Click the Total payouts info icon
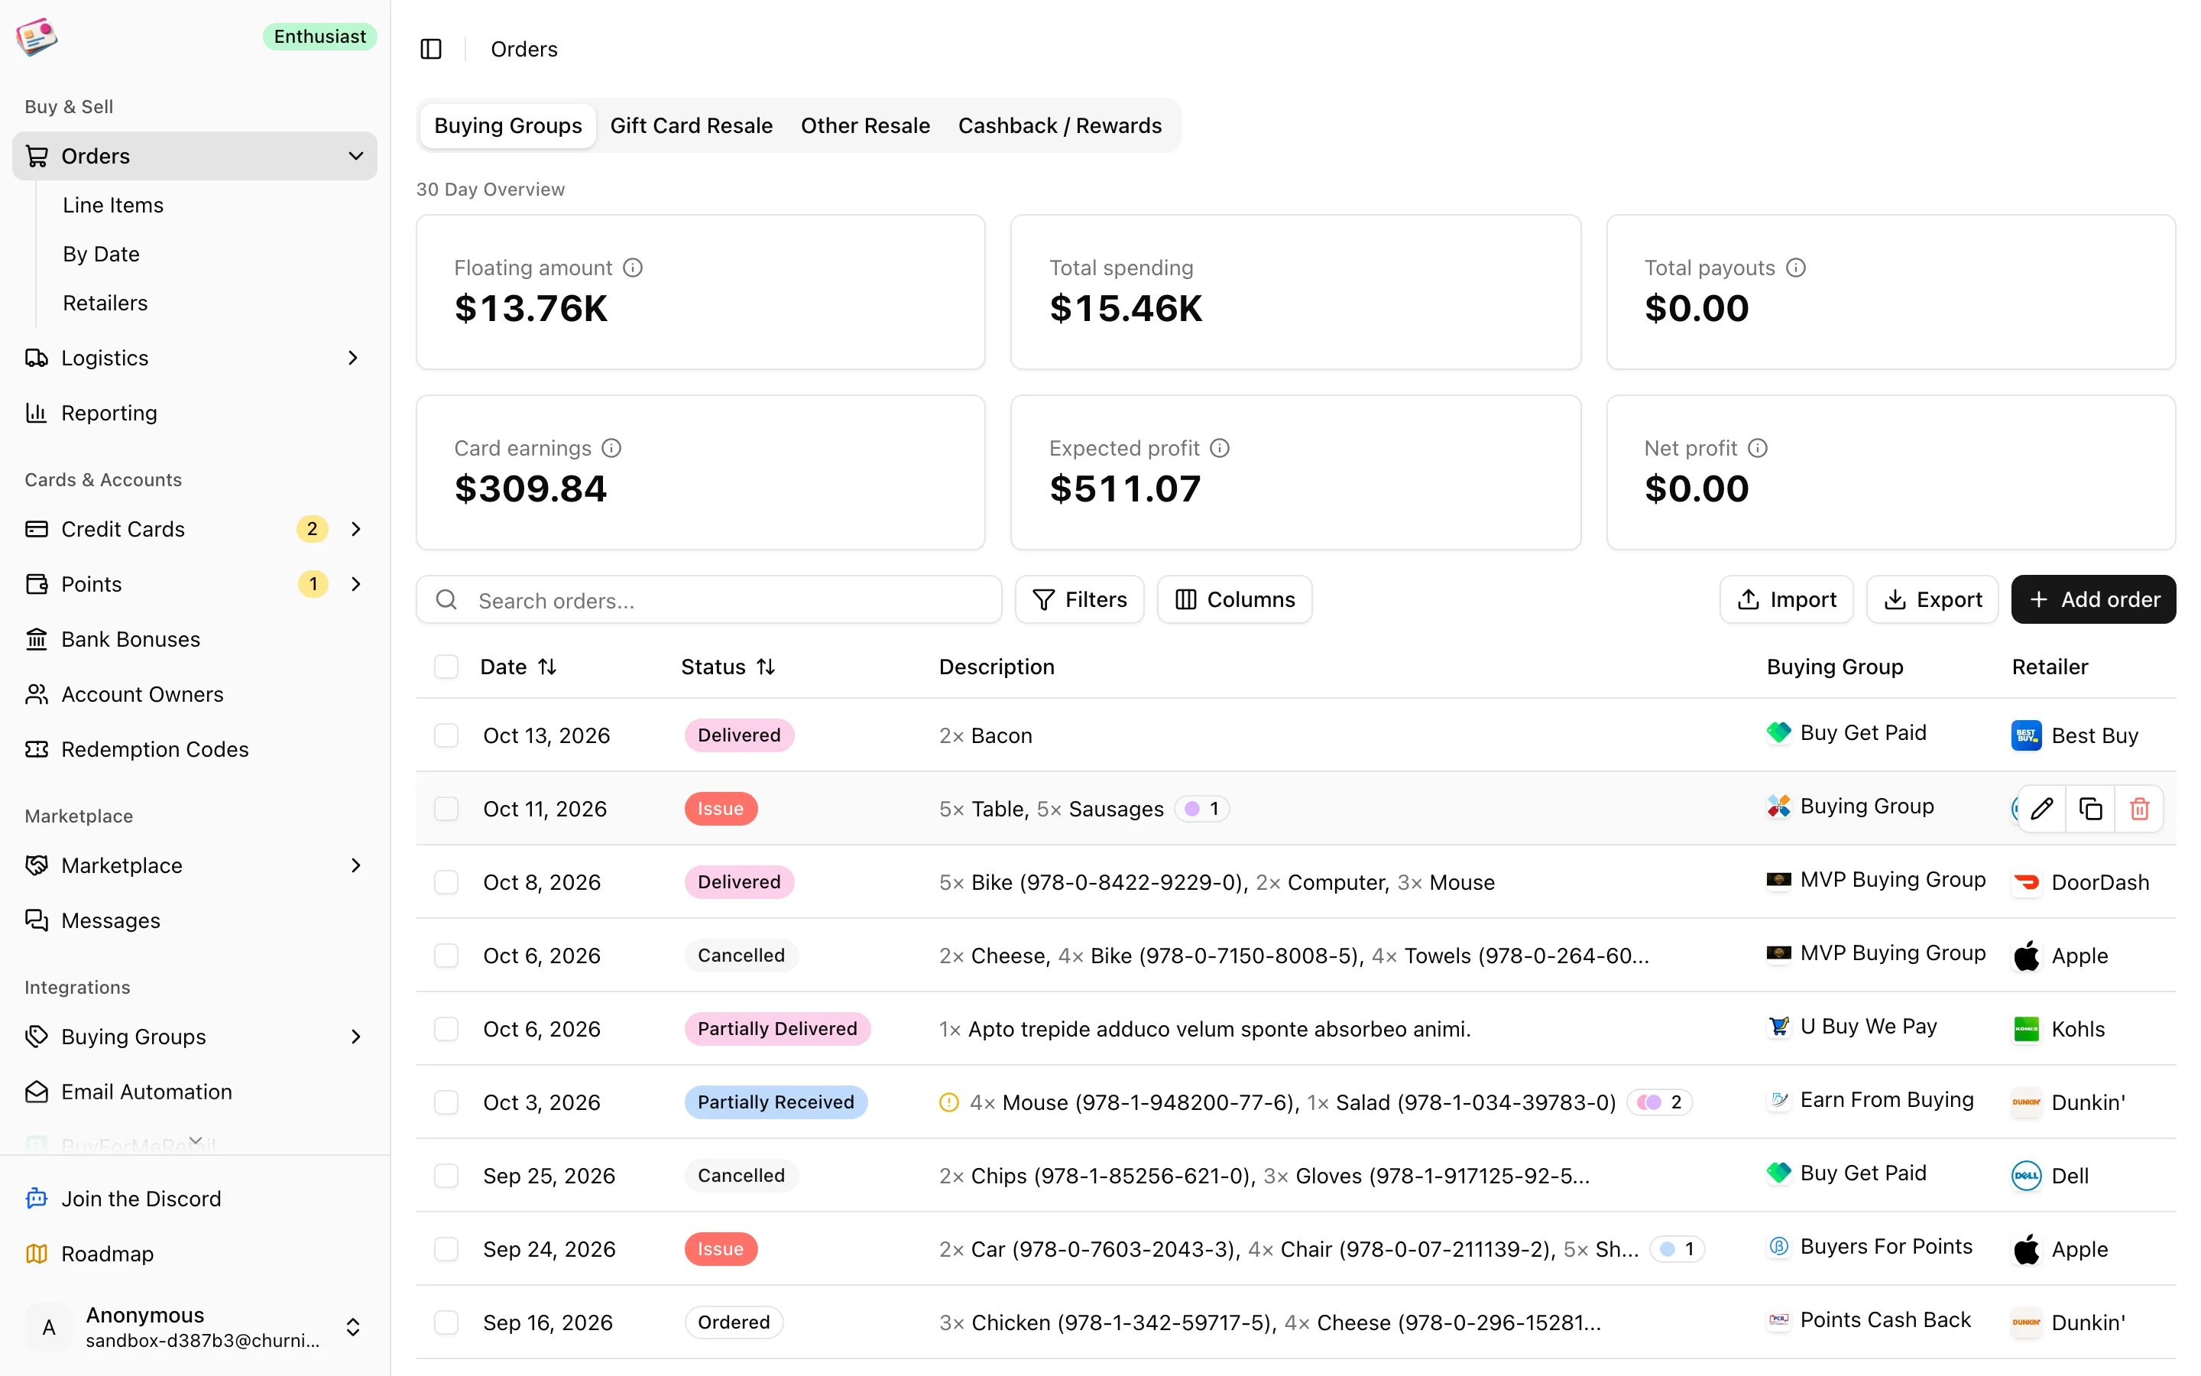Viewport: 2201px width, 1376px height. (x=1795, y=268)
